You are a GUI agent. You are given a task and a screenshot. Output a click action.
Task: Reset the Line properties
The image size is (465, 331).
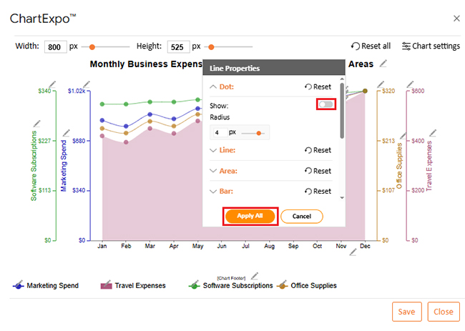coord(318,150)
